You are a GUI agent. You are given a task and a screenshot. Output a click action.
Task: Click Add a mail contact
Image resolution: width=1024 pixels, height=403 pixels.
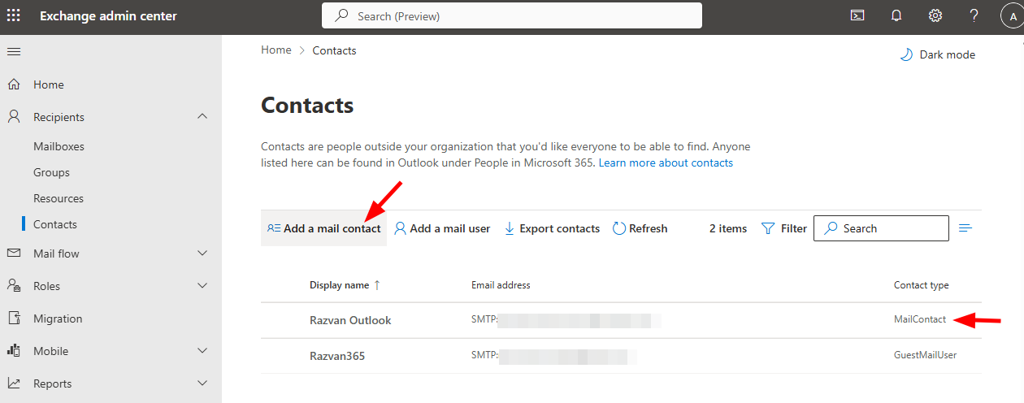point(323,228)
